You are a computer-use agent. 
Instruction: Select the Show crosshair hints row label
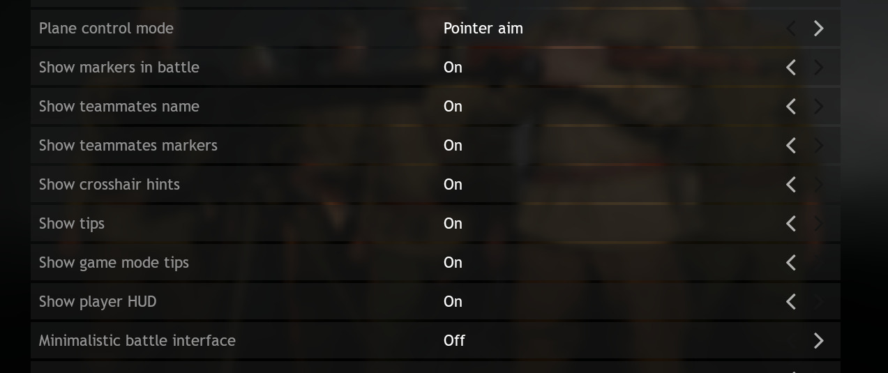click(x=110, y=185)
